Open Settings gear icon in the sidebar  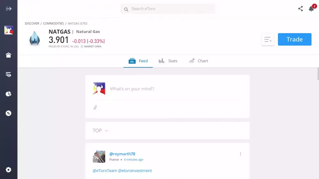[x=8, y=170]
